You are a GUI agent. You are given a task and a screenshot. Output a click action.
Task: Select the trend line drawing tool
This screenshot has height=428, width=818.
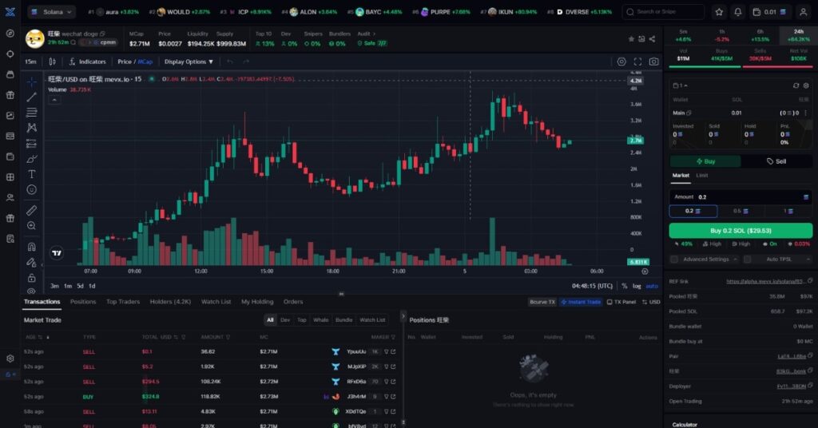(32, 97)
